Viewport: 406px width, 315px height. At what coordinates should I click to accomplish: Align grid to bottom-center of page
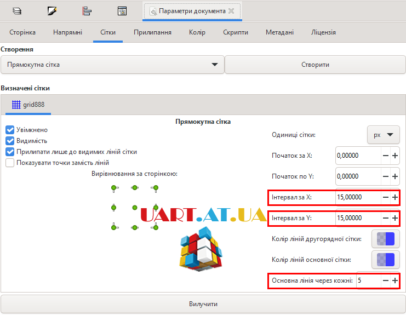pyautogui.click(x=135, y=227)
